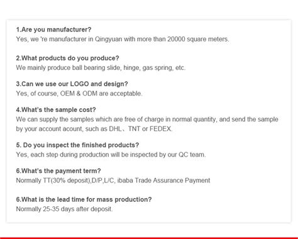Click the OEM & ODM acceptable answer

79,94
